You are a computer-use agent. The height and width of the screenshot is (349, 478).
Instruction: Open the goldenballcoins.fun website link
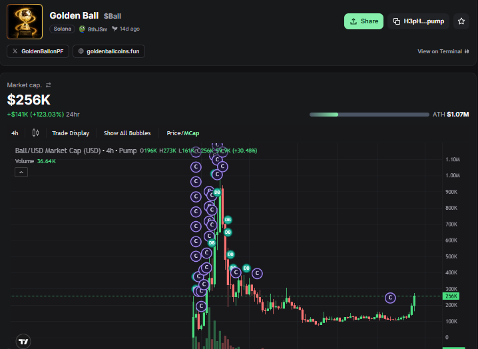109,51
